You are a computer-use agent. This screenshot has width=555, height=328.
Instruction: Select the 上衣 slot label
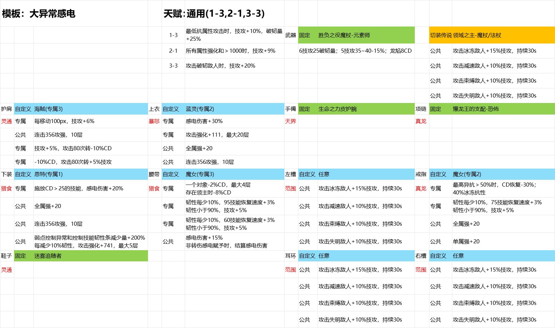tap(154, 109)
